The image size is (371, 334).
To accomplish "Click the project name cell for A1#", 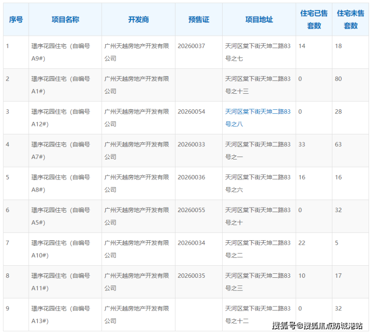I will click(61, 85).
